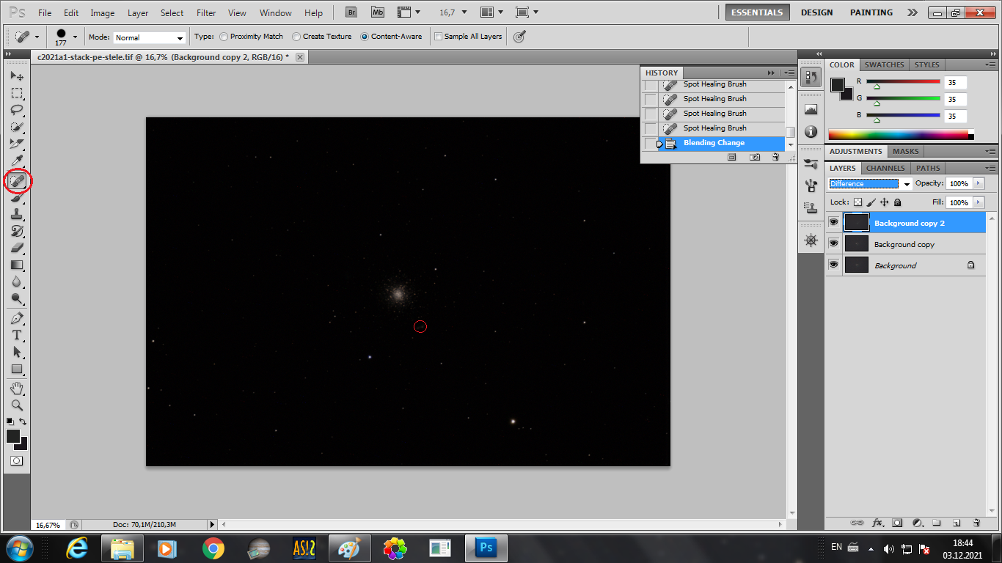Select the Brush tool
1002x563 pixels.
point(16,196)
